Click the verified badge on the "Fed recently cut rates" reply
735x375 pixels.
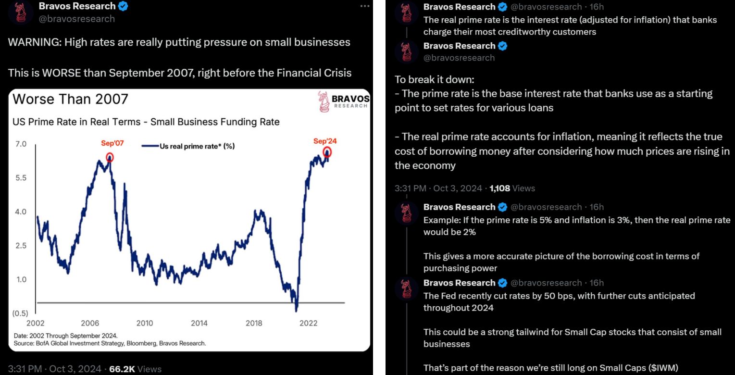pyautogui.click(x=503, y=283)
